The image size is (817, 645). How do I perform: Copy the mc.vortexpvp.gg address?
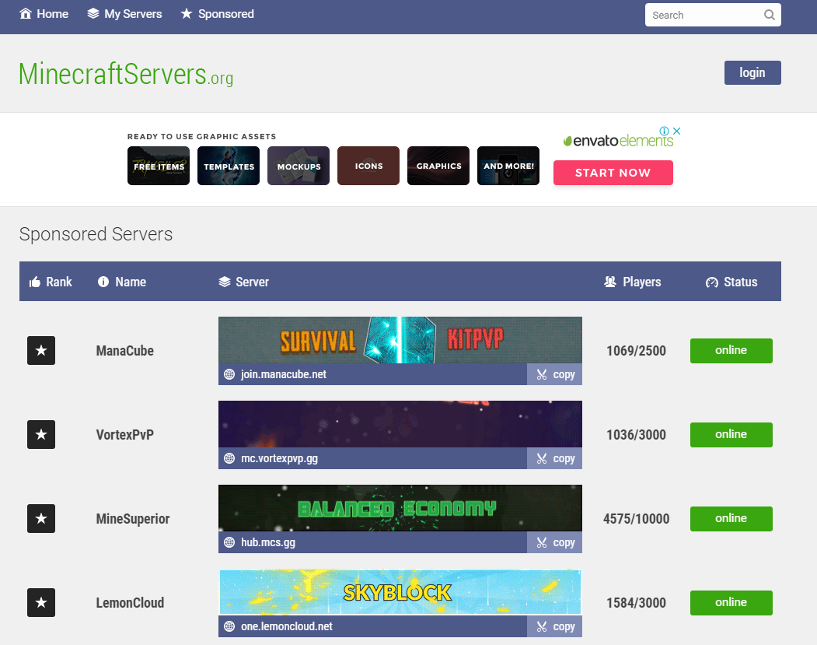point(555,458)
